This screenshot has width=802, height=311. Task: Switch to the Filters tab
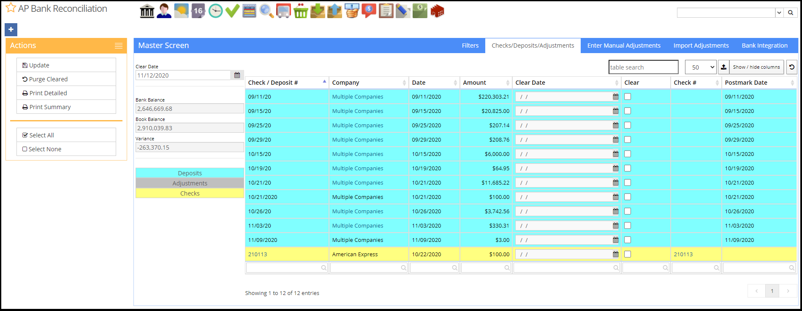[470, 46]
